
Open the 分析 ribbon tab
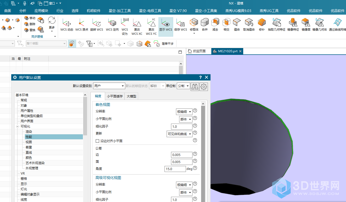23,11
